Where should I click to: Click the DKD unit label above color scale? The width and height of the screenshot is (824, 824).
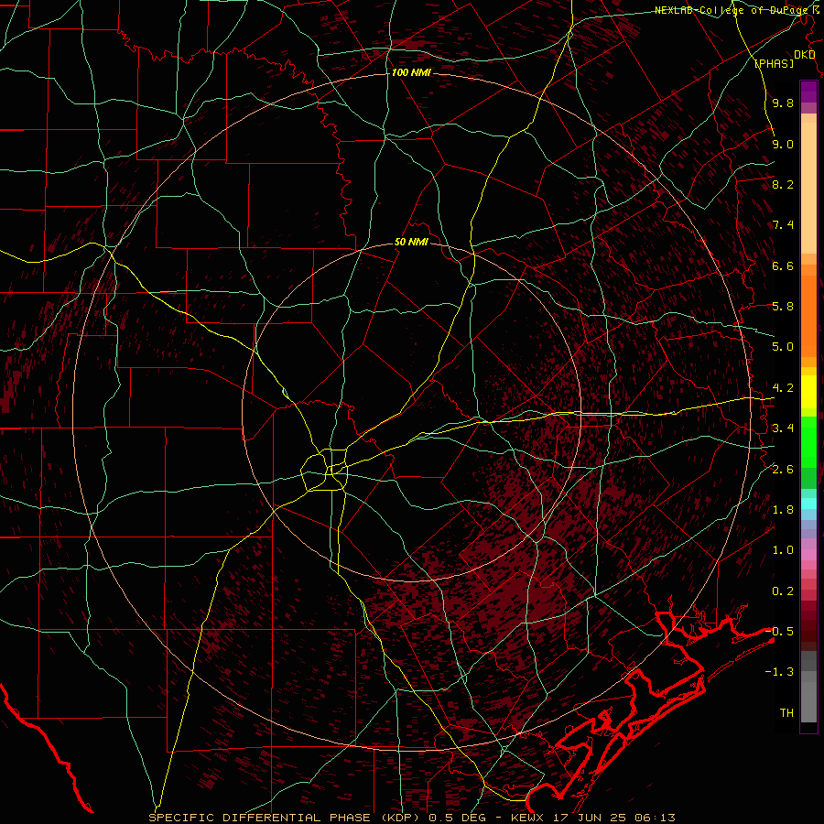[x=804, y=55]
